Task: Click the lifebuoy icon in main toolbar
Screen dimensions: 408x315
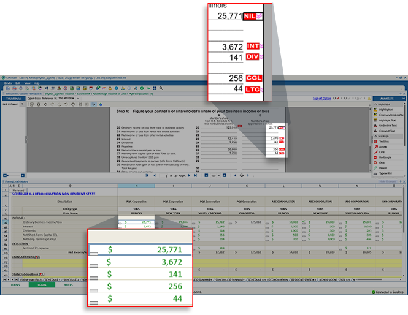Action: tap(66, 89)
